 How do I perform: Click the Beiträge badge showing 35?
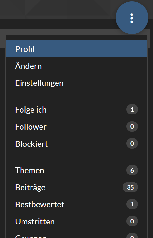click(x=130, y=187)
